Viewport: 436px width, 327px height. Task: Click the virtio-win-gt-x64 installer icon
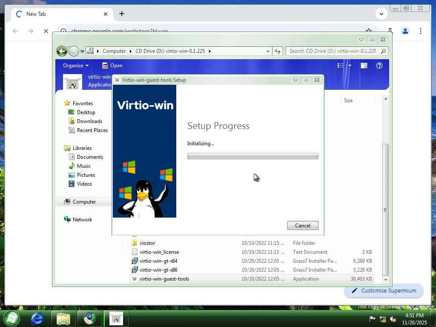134,261
